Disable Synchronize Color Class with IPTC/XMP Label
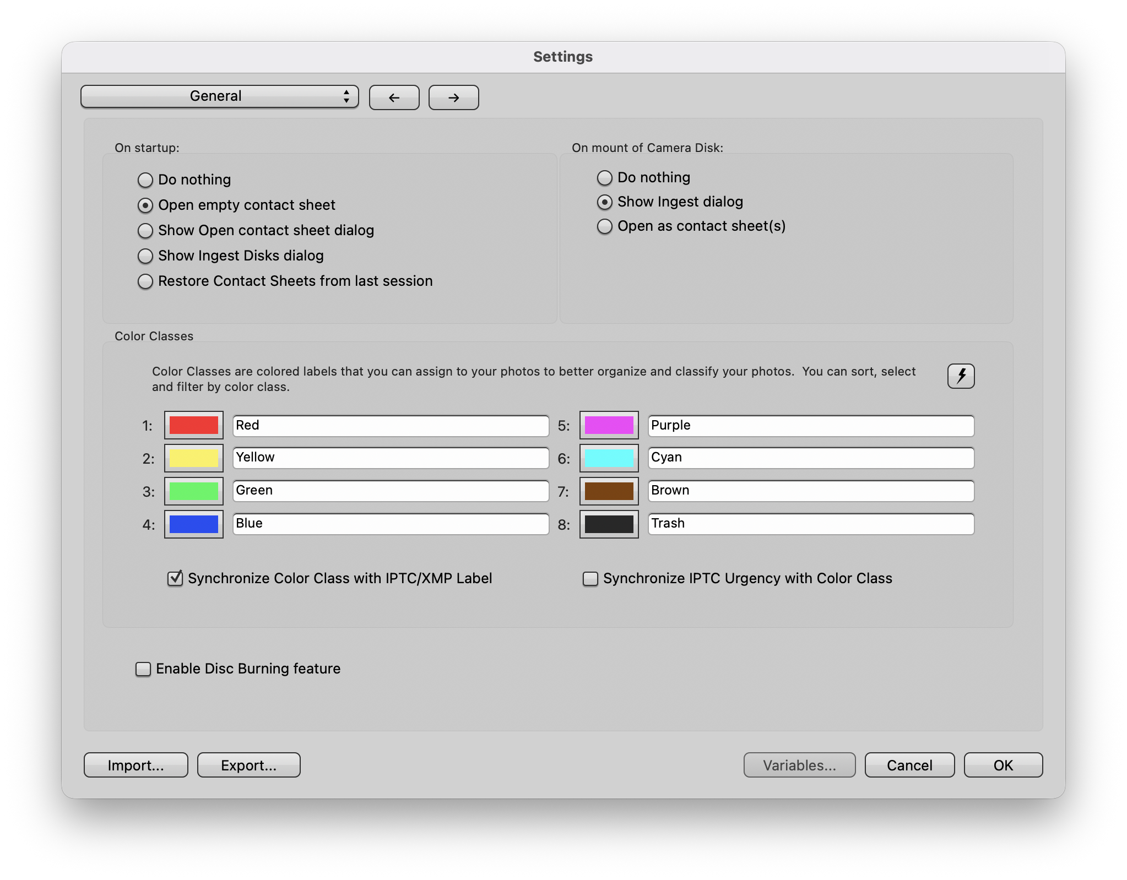Screen dimensions: 1127x880 175,578
